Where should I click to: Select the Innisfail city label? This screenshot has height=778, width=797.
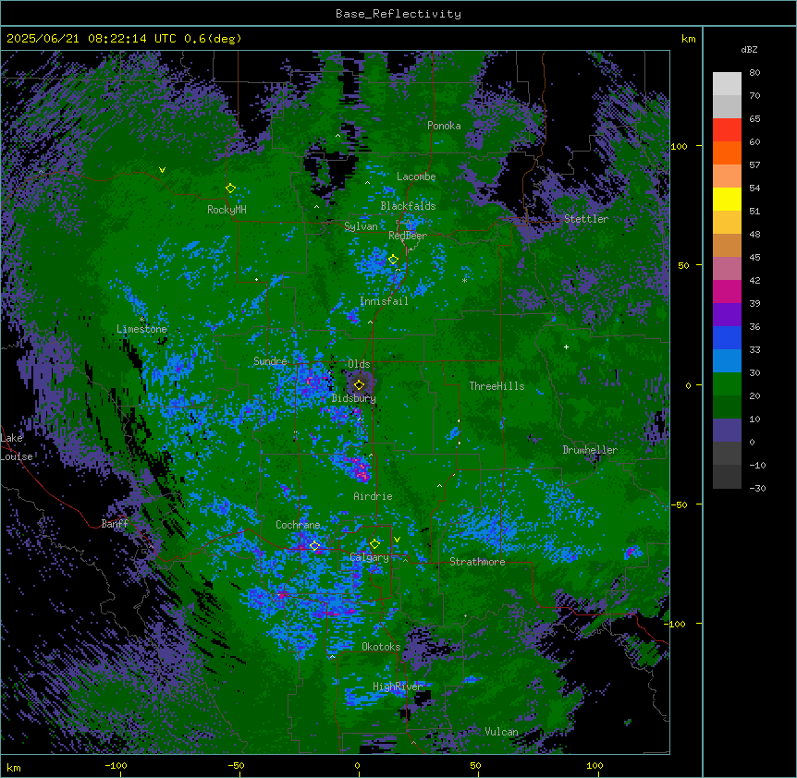click(384, 301)
